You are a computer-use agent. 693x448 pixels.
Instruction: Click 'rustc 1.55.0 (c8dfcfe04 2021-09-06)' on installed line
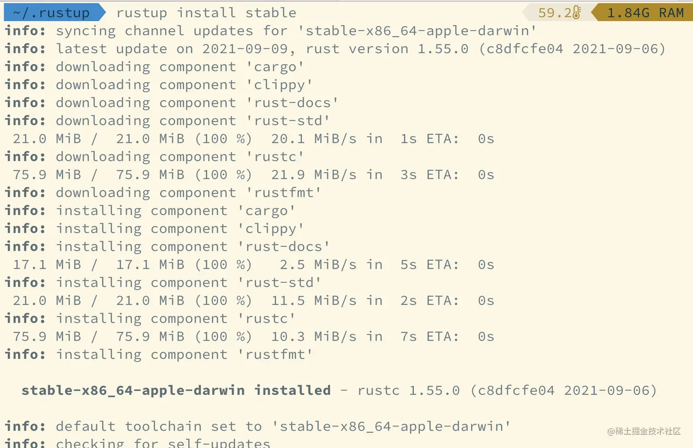(507, 390)
